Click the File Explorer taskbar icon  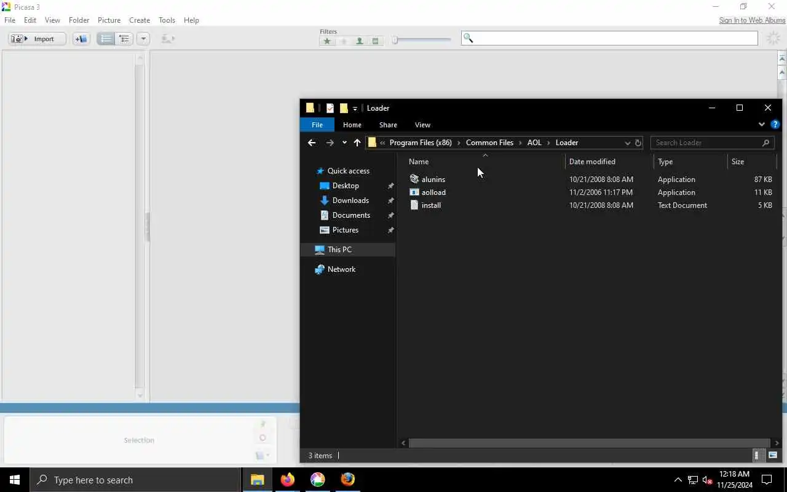(257, 480)
